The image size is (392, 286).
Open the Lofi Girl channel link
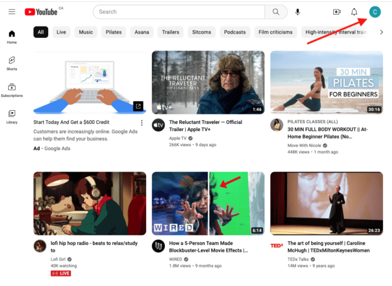[56, 259]
